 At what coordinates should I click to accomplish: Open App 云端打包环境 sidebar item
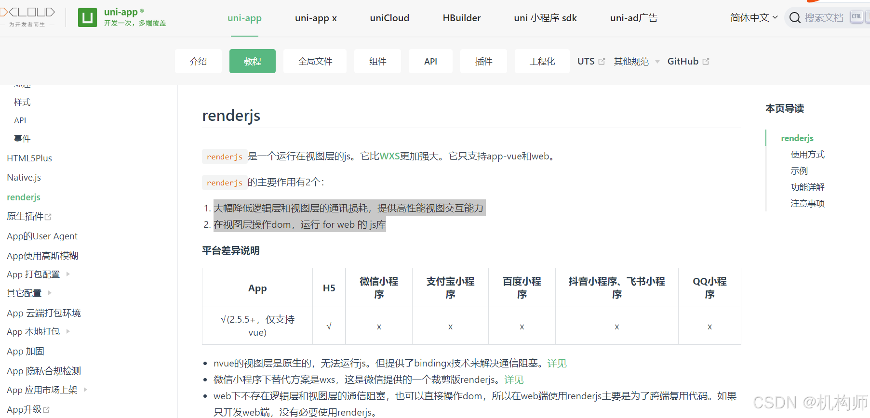[44, 313]
